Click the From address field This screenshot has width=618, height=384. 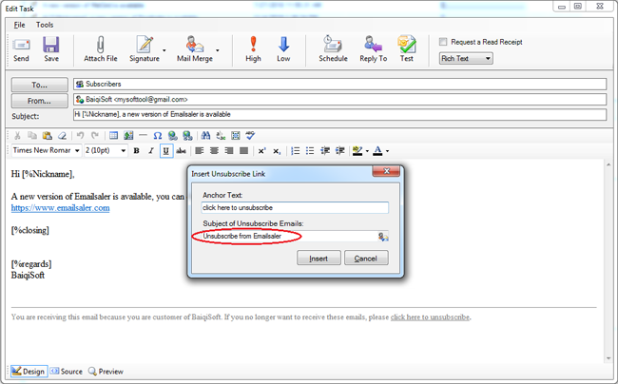[x=339, y=99]
